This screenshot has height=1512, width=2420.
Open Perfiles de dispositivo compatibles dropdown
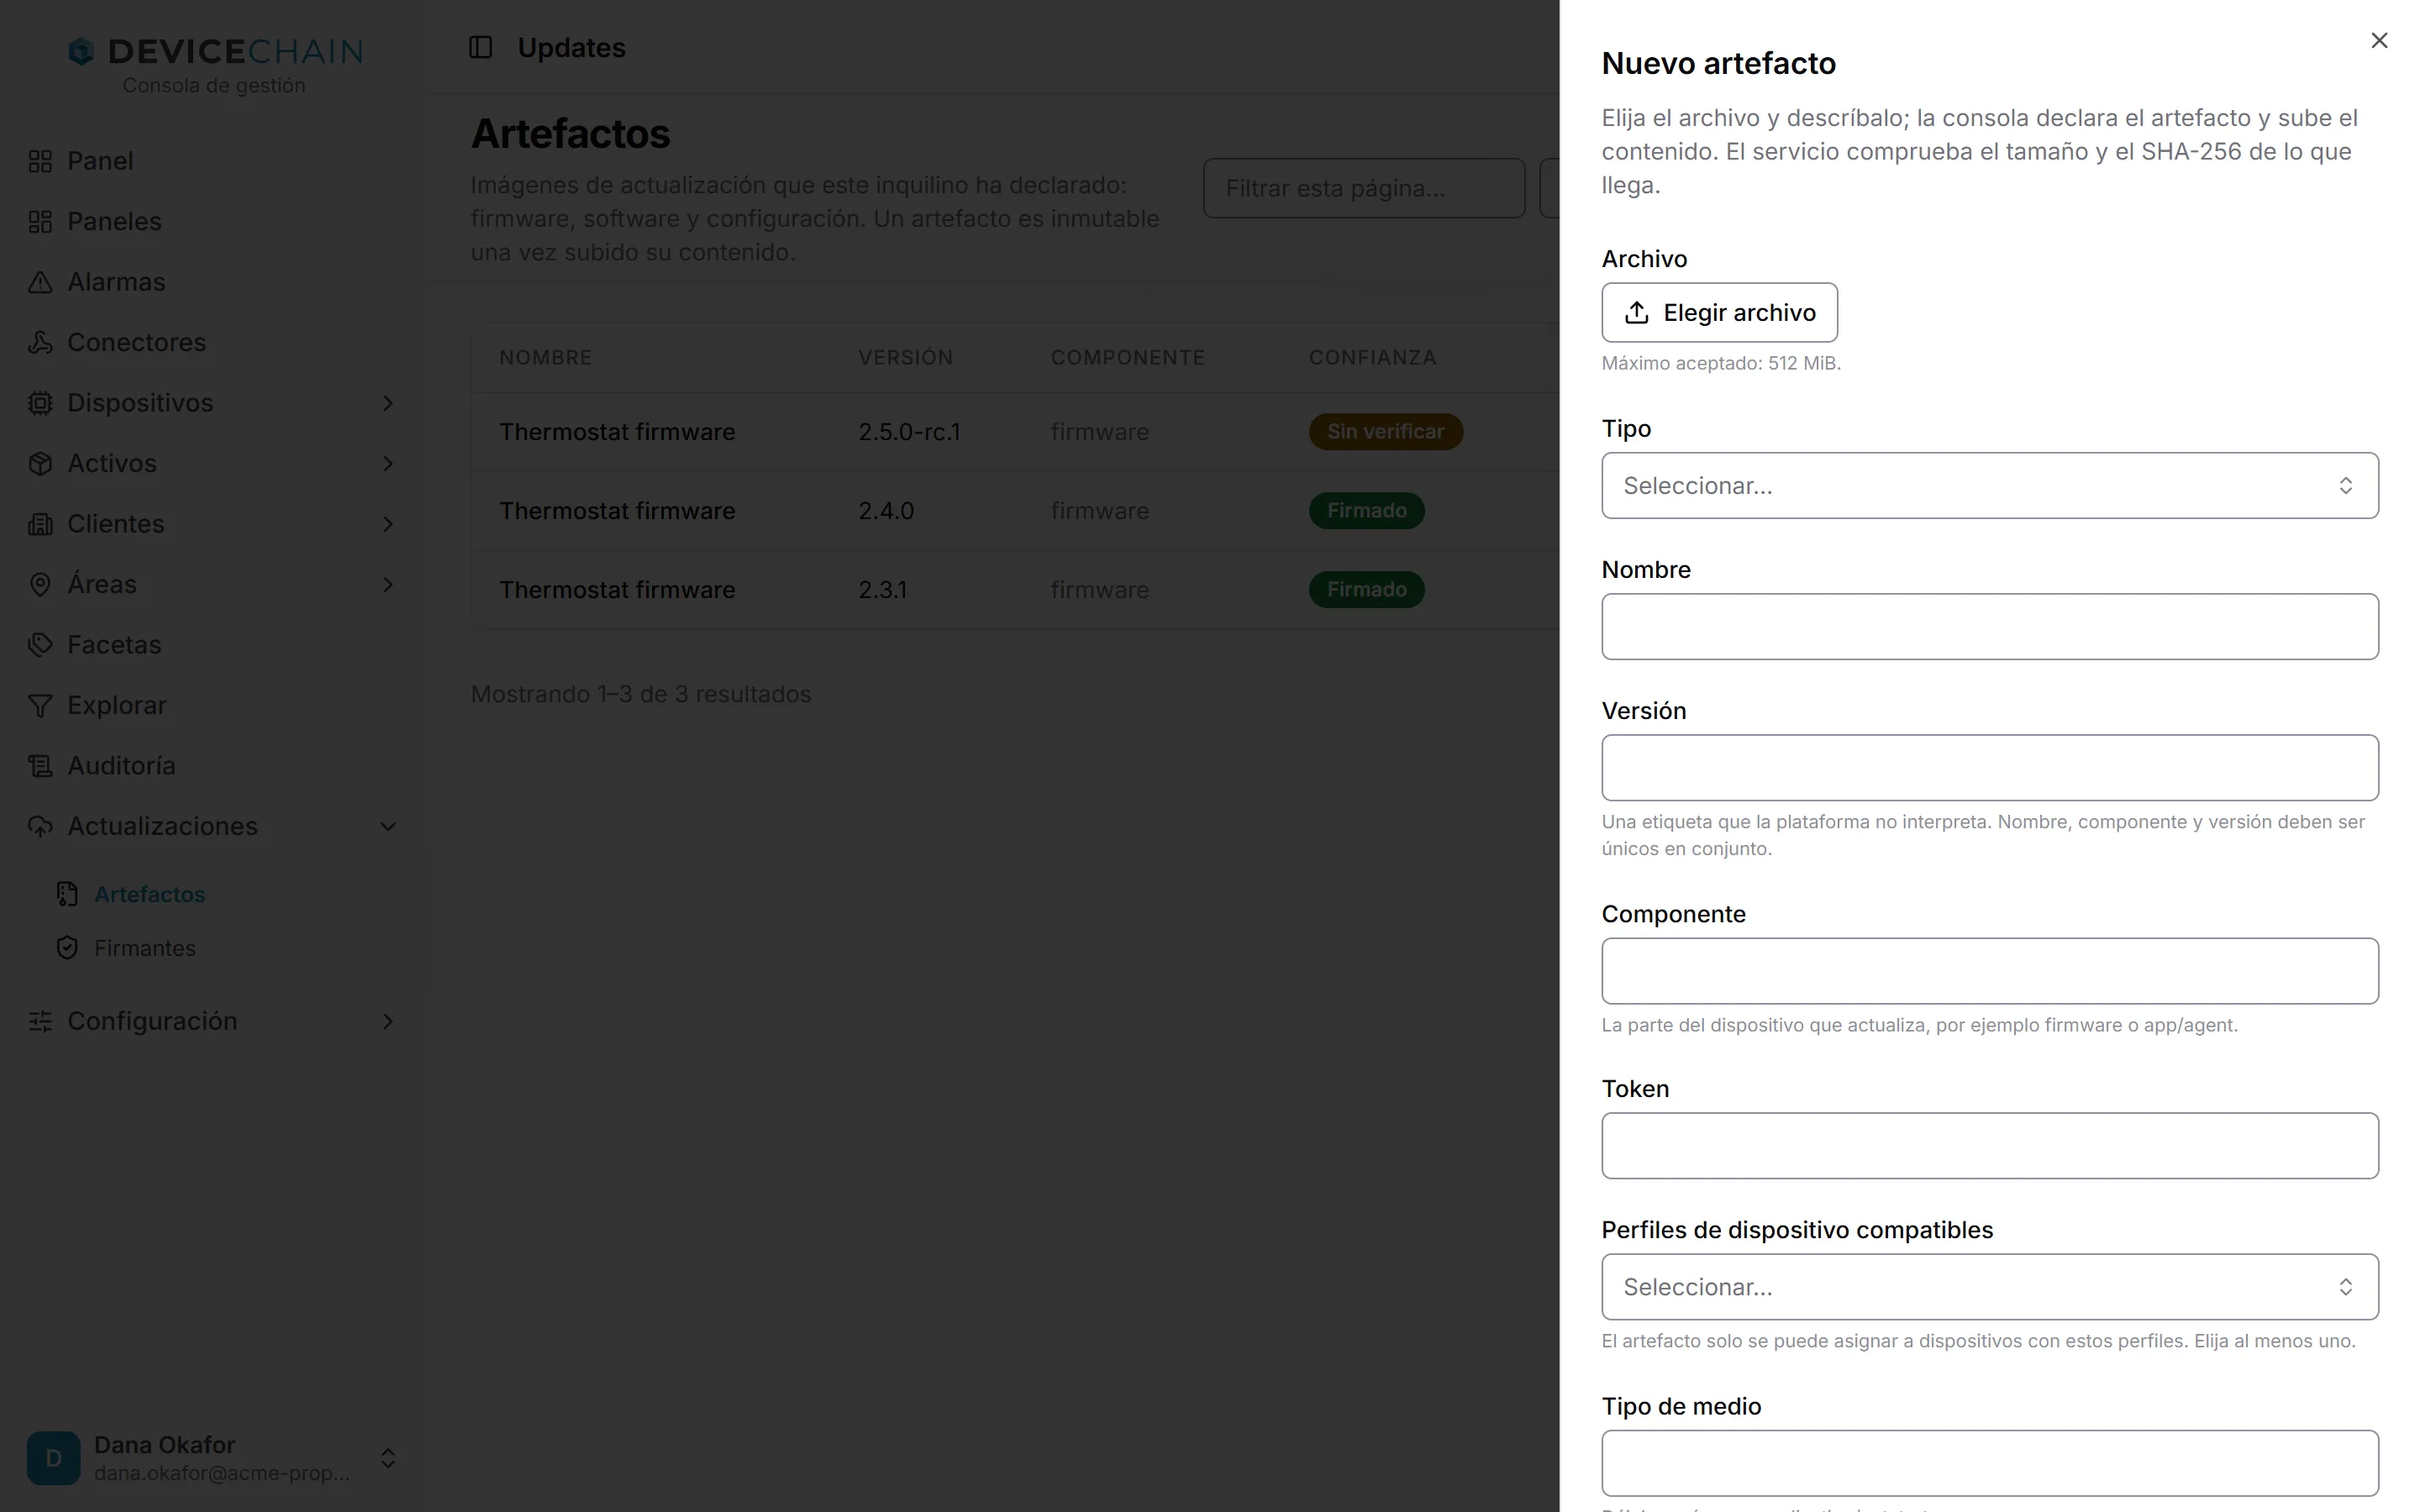pos(1989,1287)
